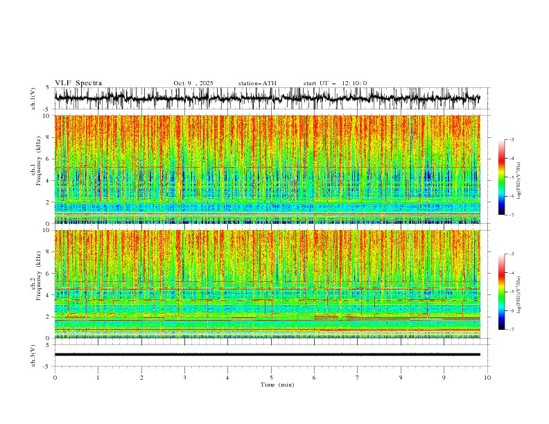This screenshot has width=549, height=424.
Task: Click the ch.1 waveform trace panel
Action: pos(272,98)
